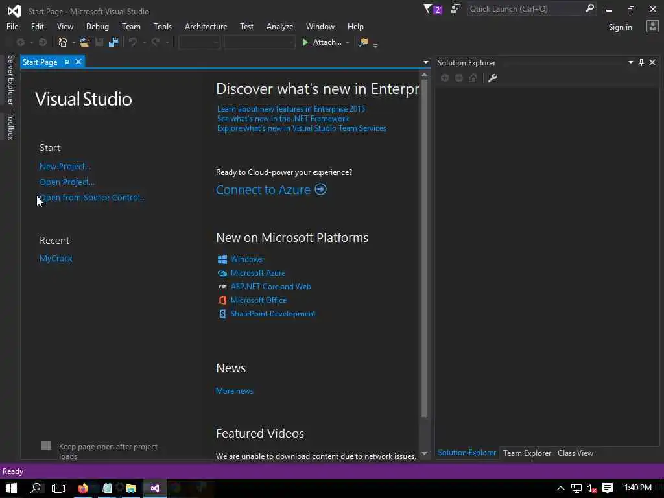This screenshot has width=664, height=498.
Task: Click the Solution Explorer Properties wrench icon
Action: click(492, 78)
